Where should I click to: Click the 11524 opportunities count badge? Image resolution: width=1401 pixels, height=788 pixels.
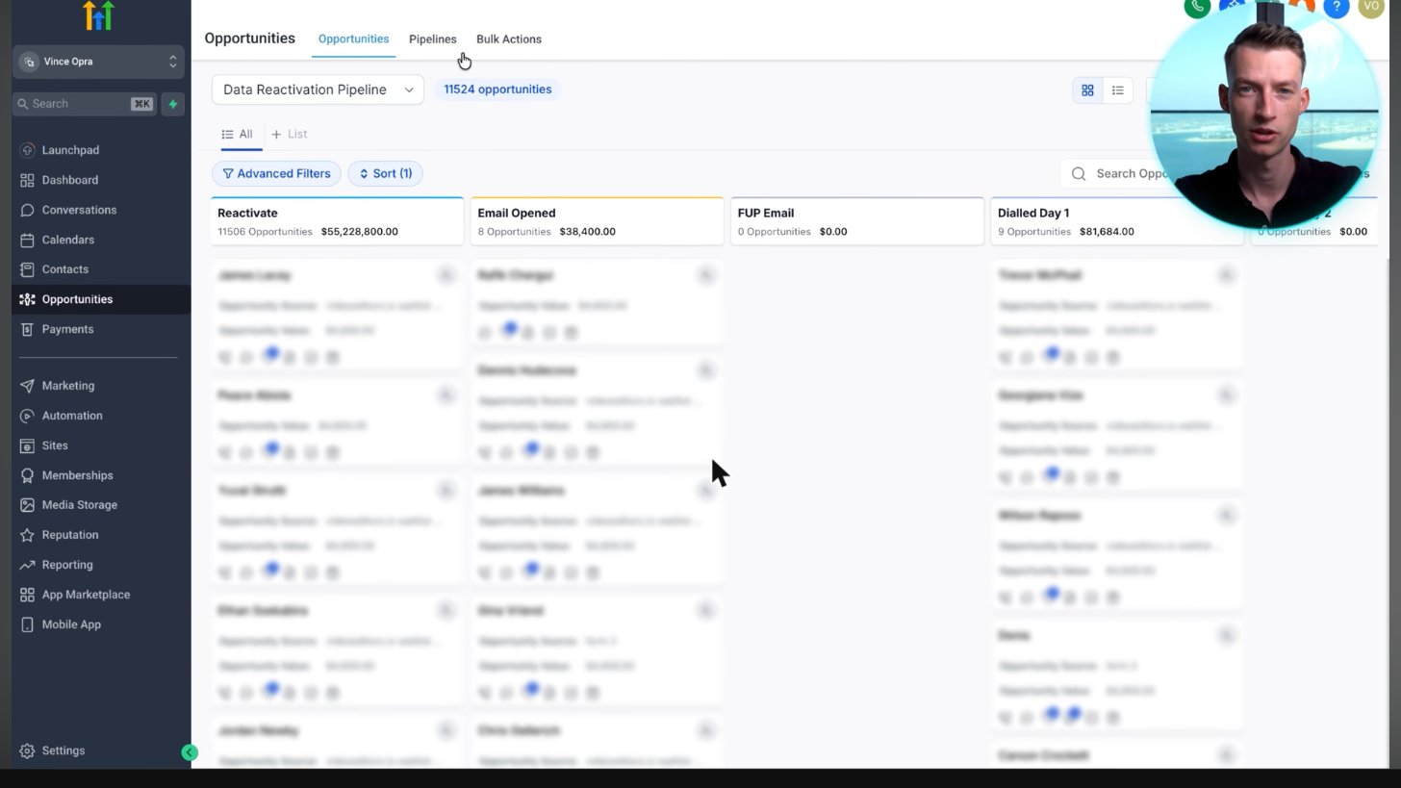(497, 89)
